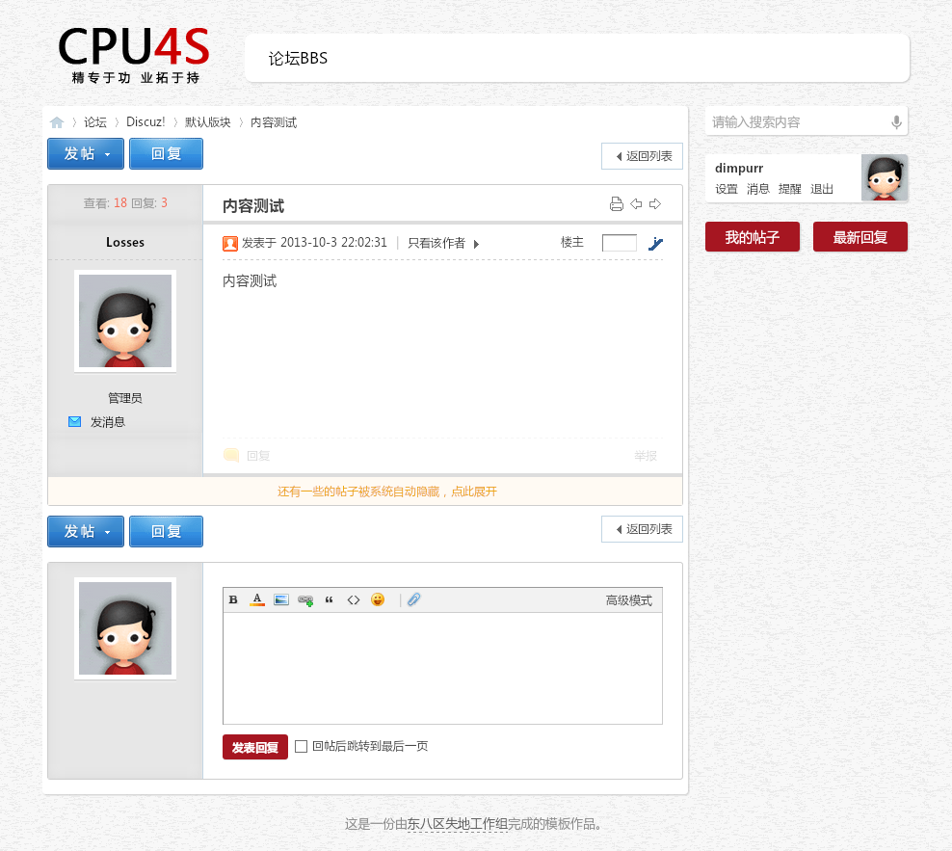Viewport: 952px width, 851px height.
Task: Open the top 发帖 dropdown button
Action: [86, 154]
